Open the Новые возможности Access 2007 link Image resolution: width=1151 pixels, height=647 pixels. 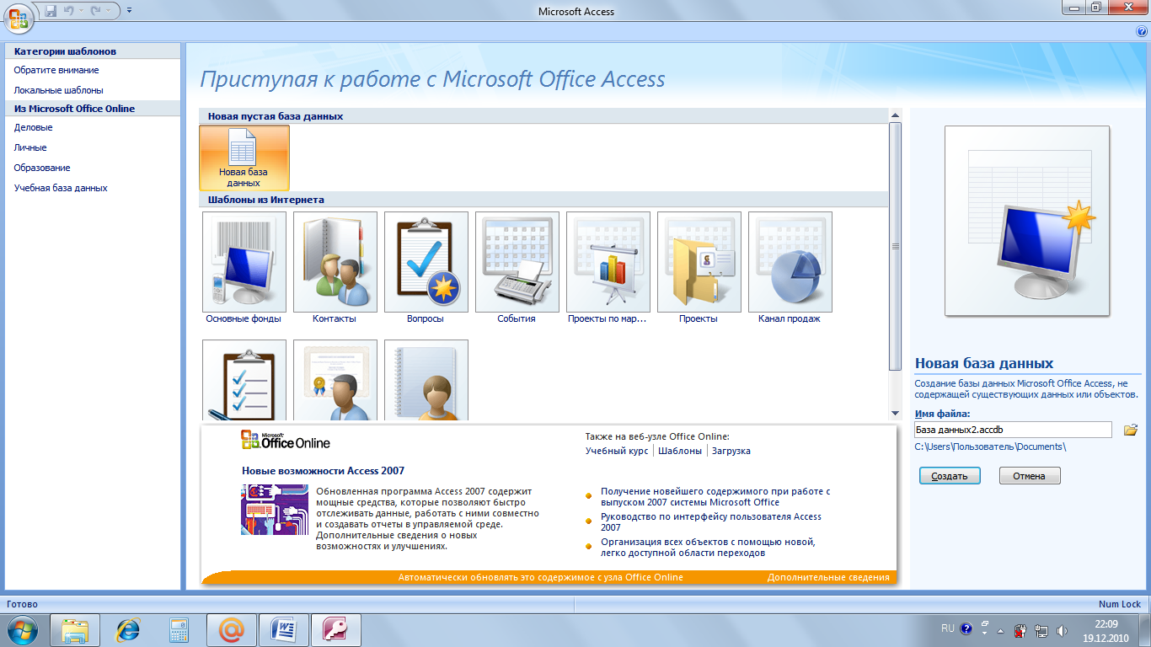point(323,471)
